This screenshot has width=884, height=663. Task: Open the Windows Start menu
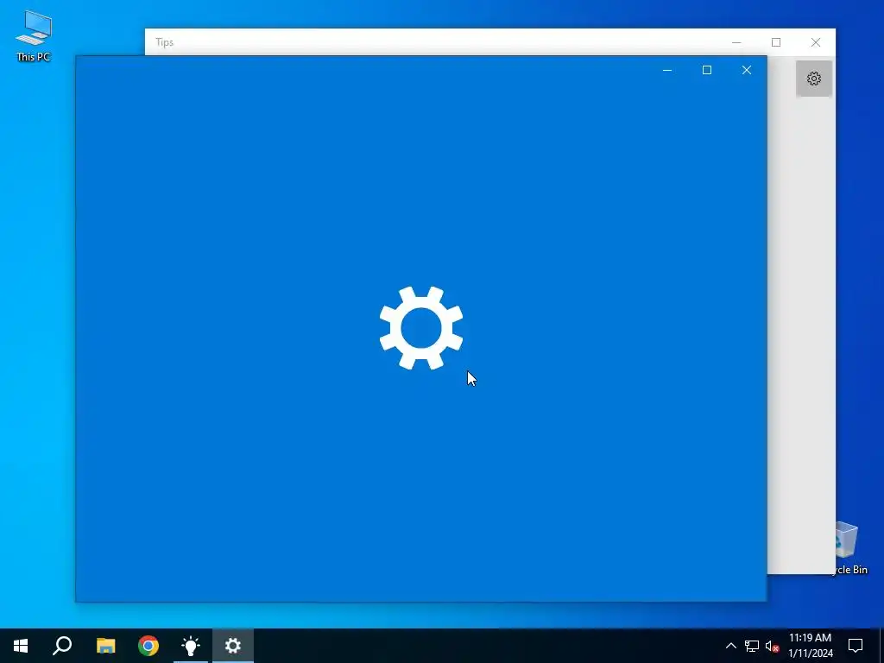[x=21, y=646]
